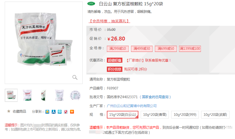Click the favorite star icon beside 收藏商品

pyautogui.click(x=9, y=111)
